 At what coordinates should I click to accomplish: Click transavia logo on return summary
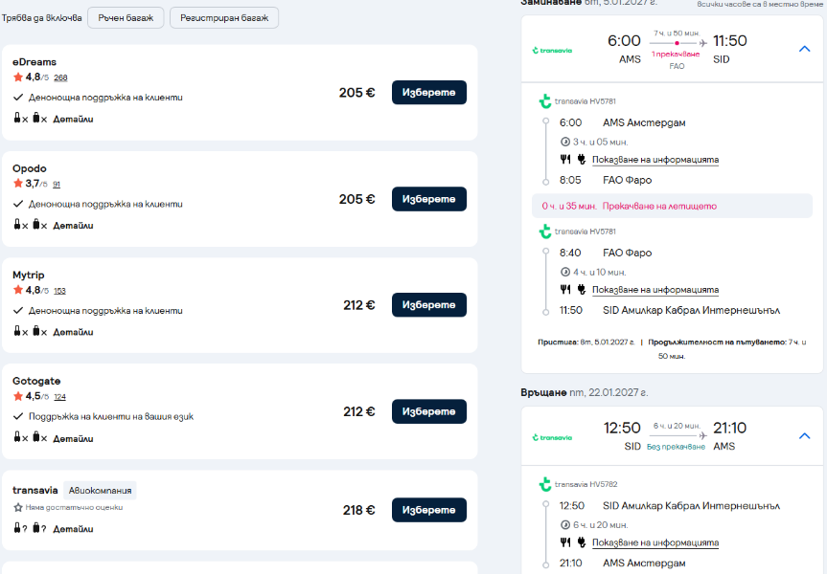tap(552, 437)
